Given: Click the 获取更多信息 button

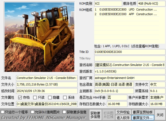Looking at the screenshot, I should (95, 115).
